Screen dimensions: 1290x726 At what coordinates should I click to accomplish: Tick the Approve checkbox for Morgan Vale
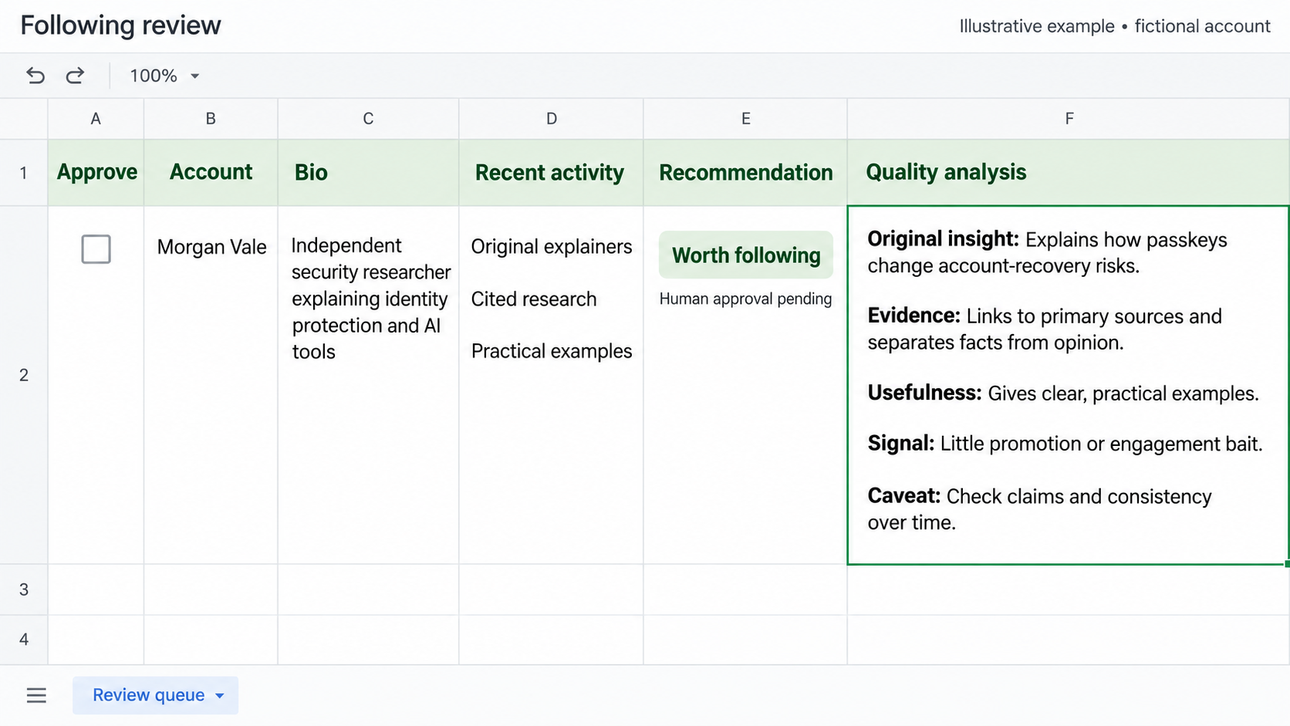click(x=96, y=249)
